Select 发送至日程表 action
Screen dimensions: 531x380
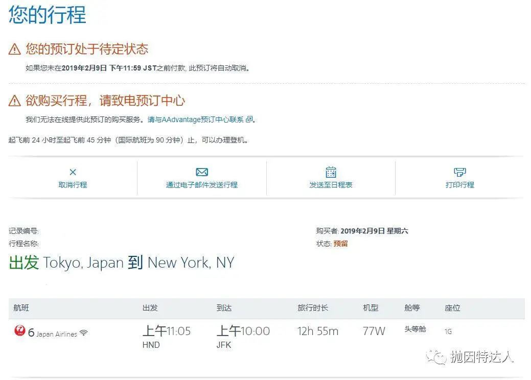(331, 185)
